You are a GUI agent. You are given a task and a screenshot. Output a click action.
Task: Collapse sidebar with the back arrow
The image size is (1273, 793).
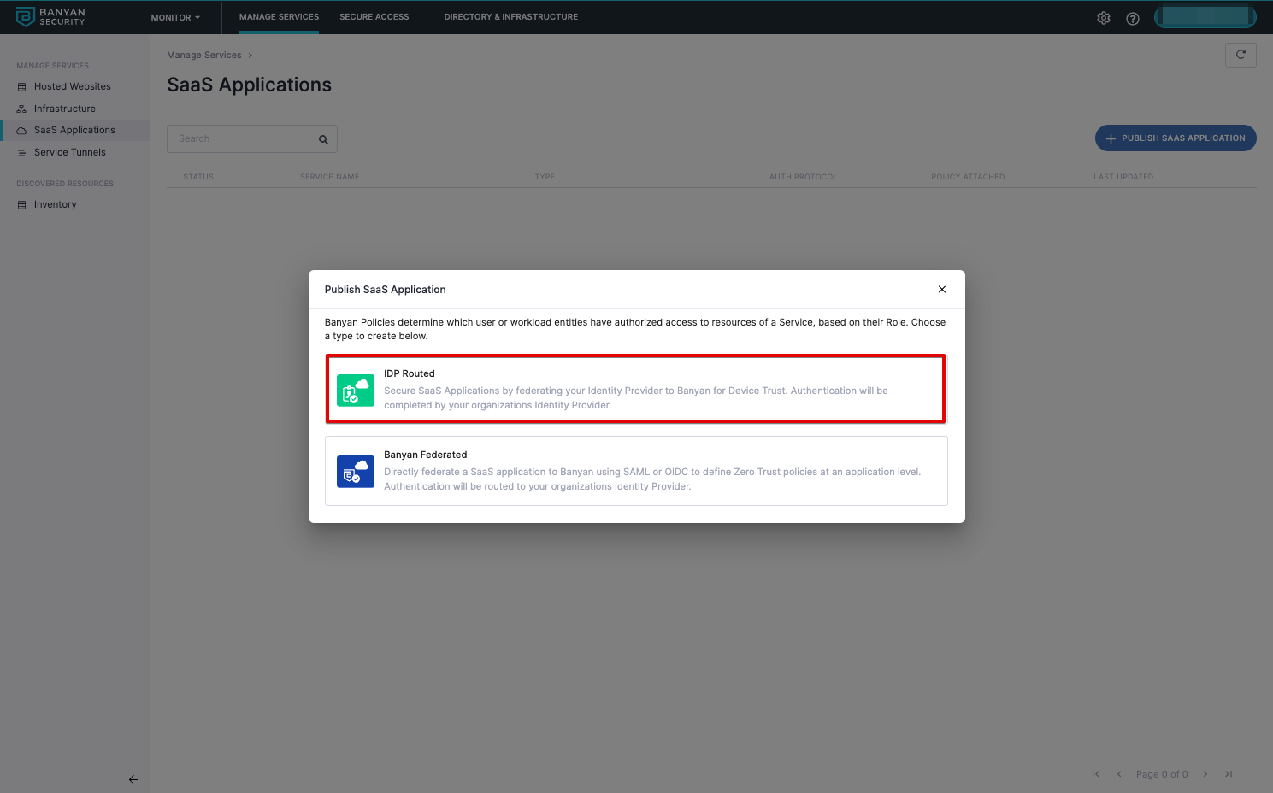(133, 779)
